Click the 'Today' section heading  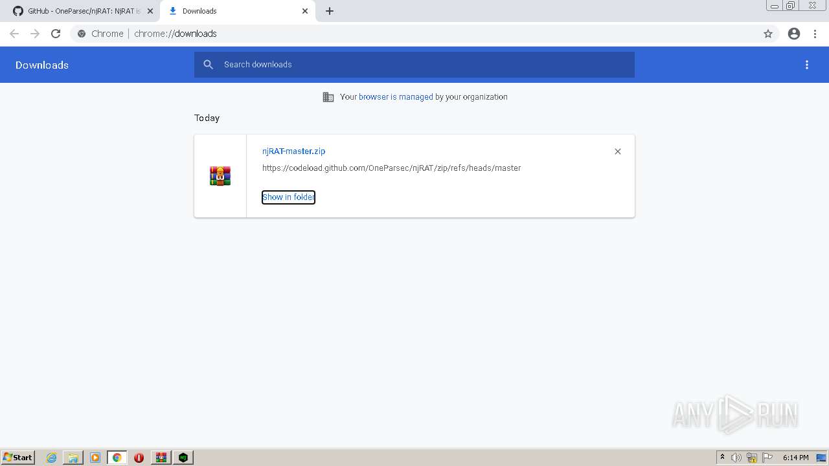(207, 118)
